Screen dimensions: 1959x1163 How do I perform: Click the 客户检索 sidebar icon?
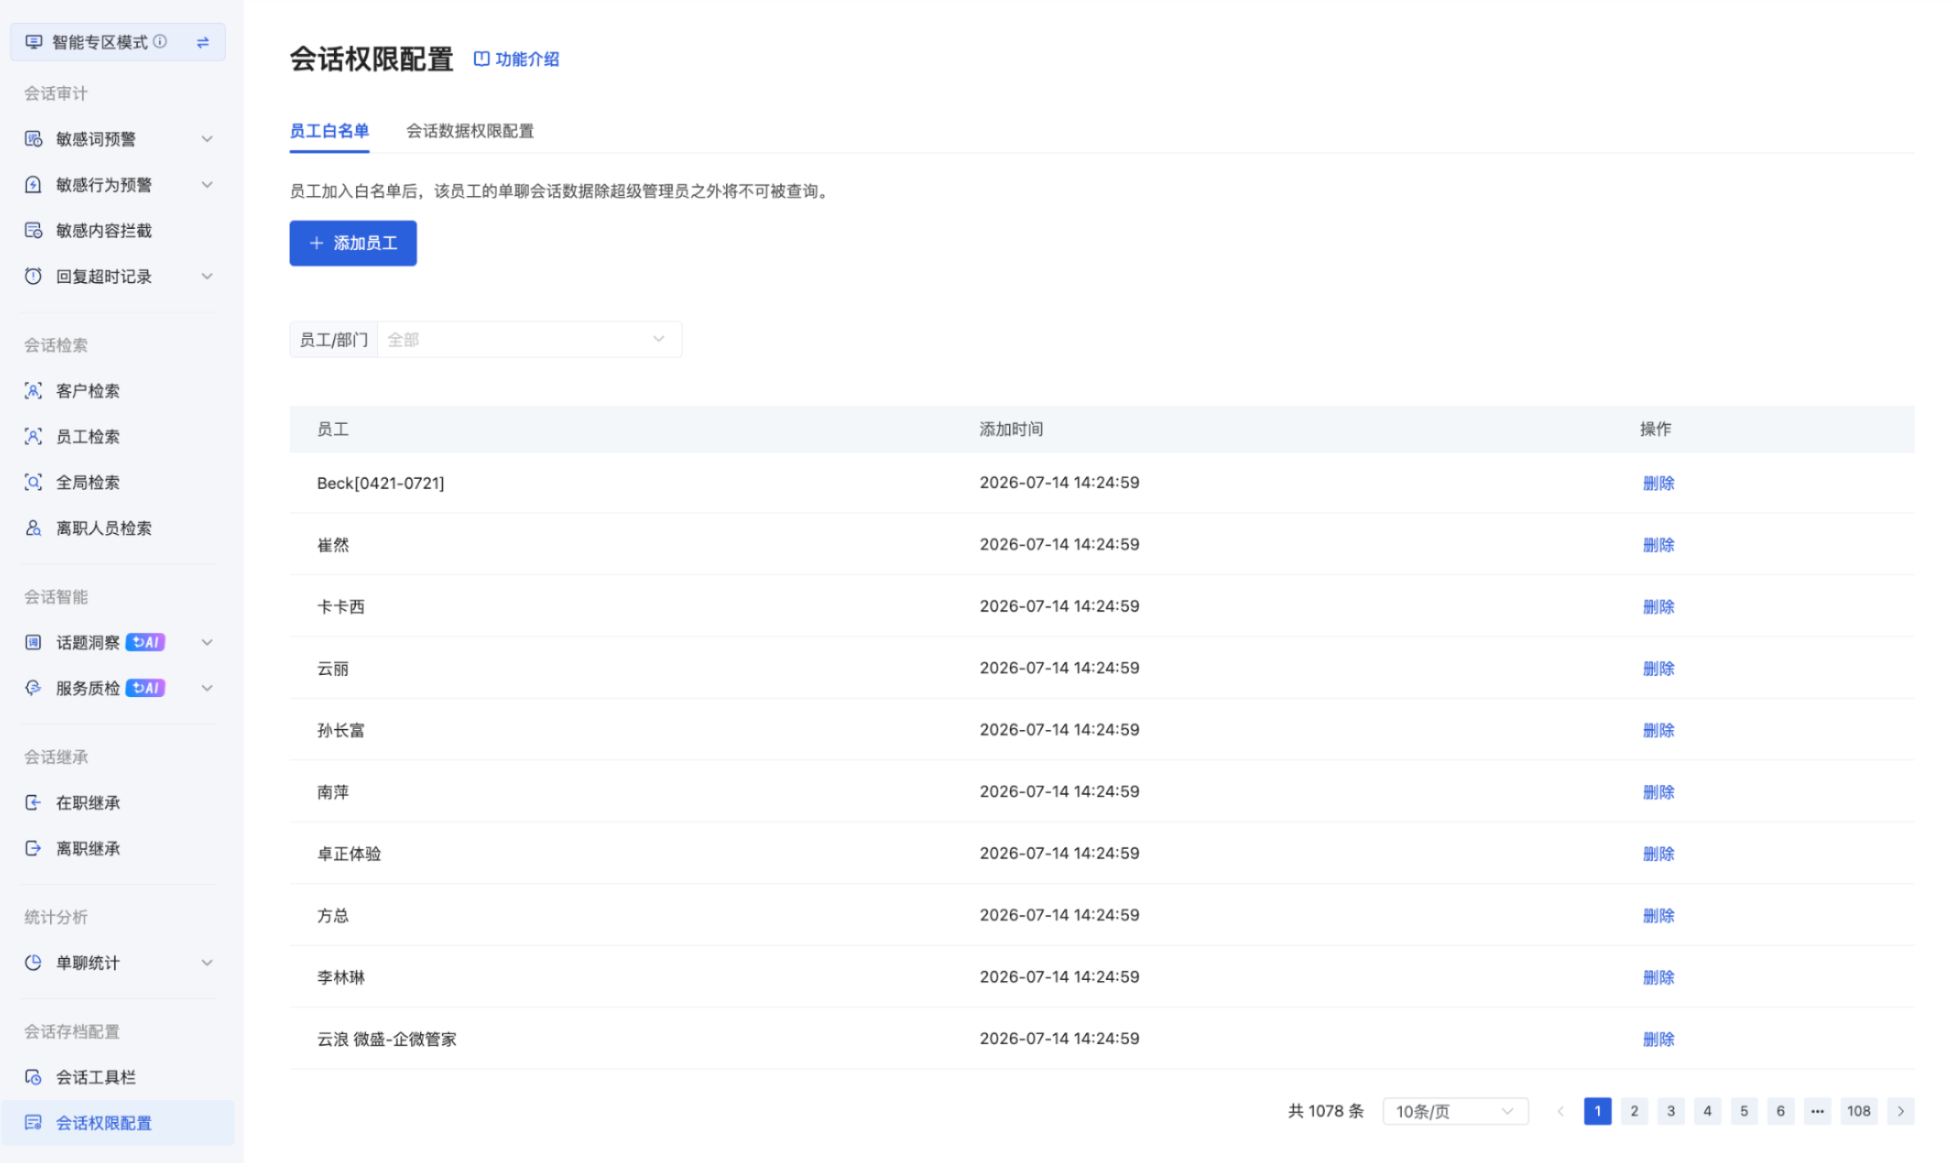pyautogui.click(x=33, y=390)
